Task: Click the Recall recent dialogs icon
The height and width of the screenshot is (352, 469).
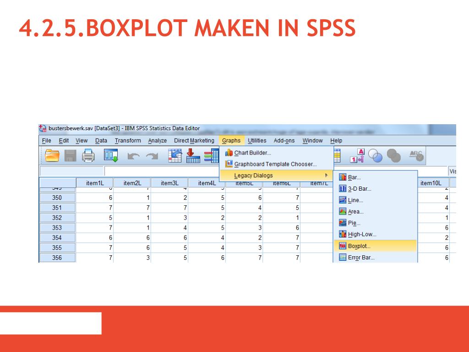Action: (x=111, y=156)
